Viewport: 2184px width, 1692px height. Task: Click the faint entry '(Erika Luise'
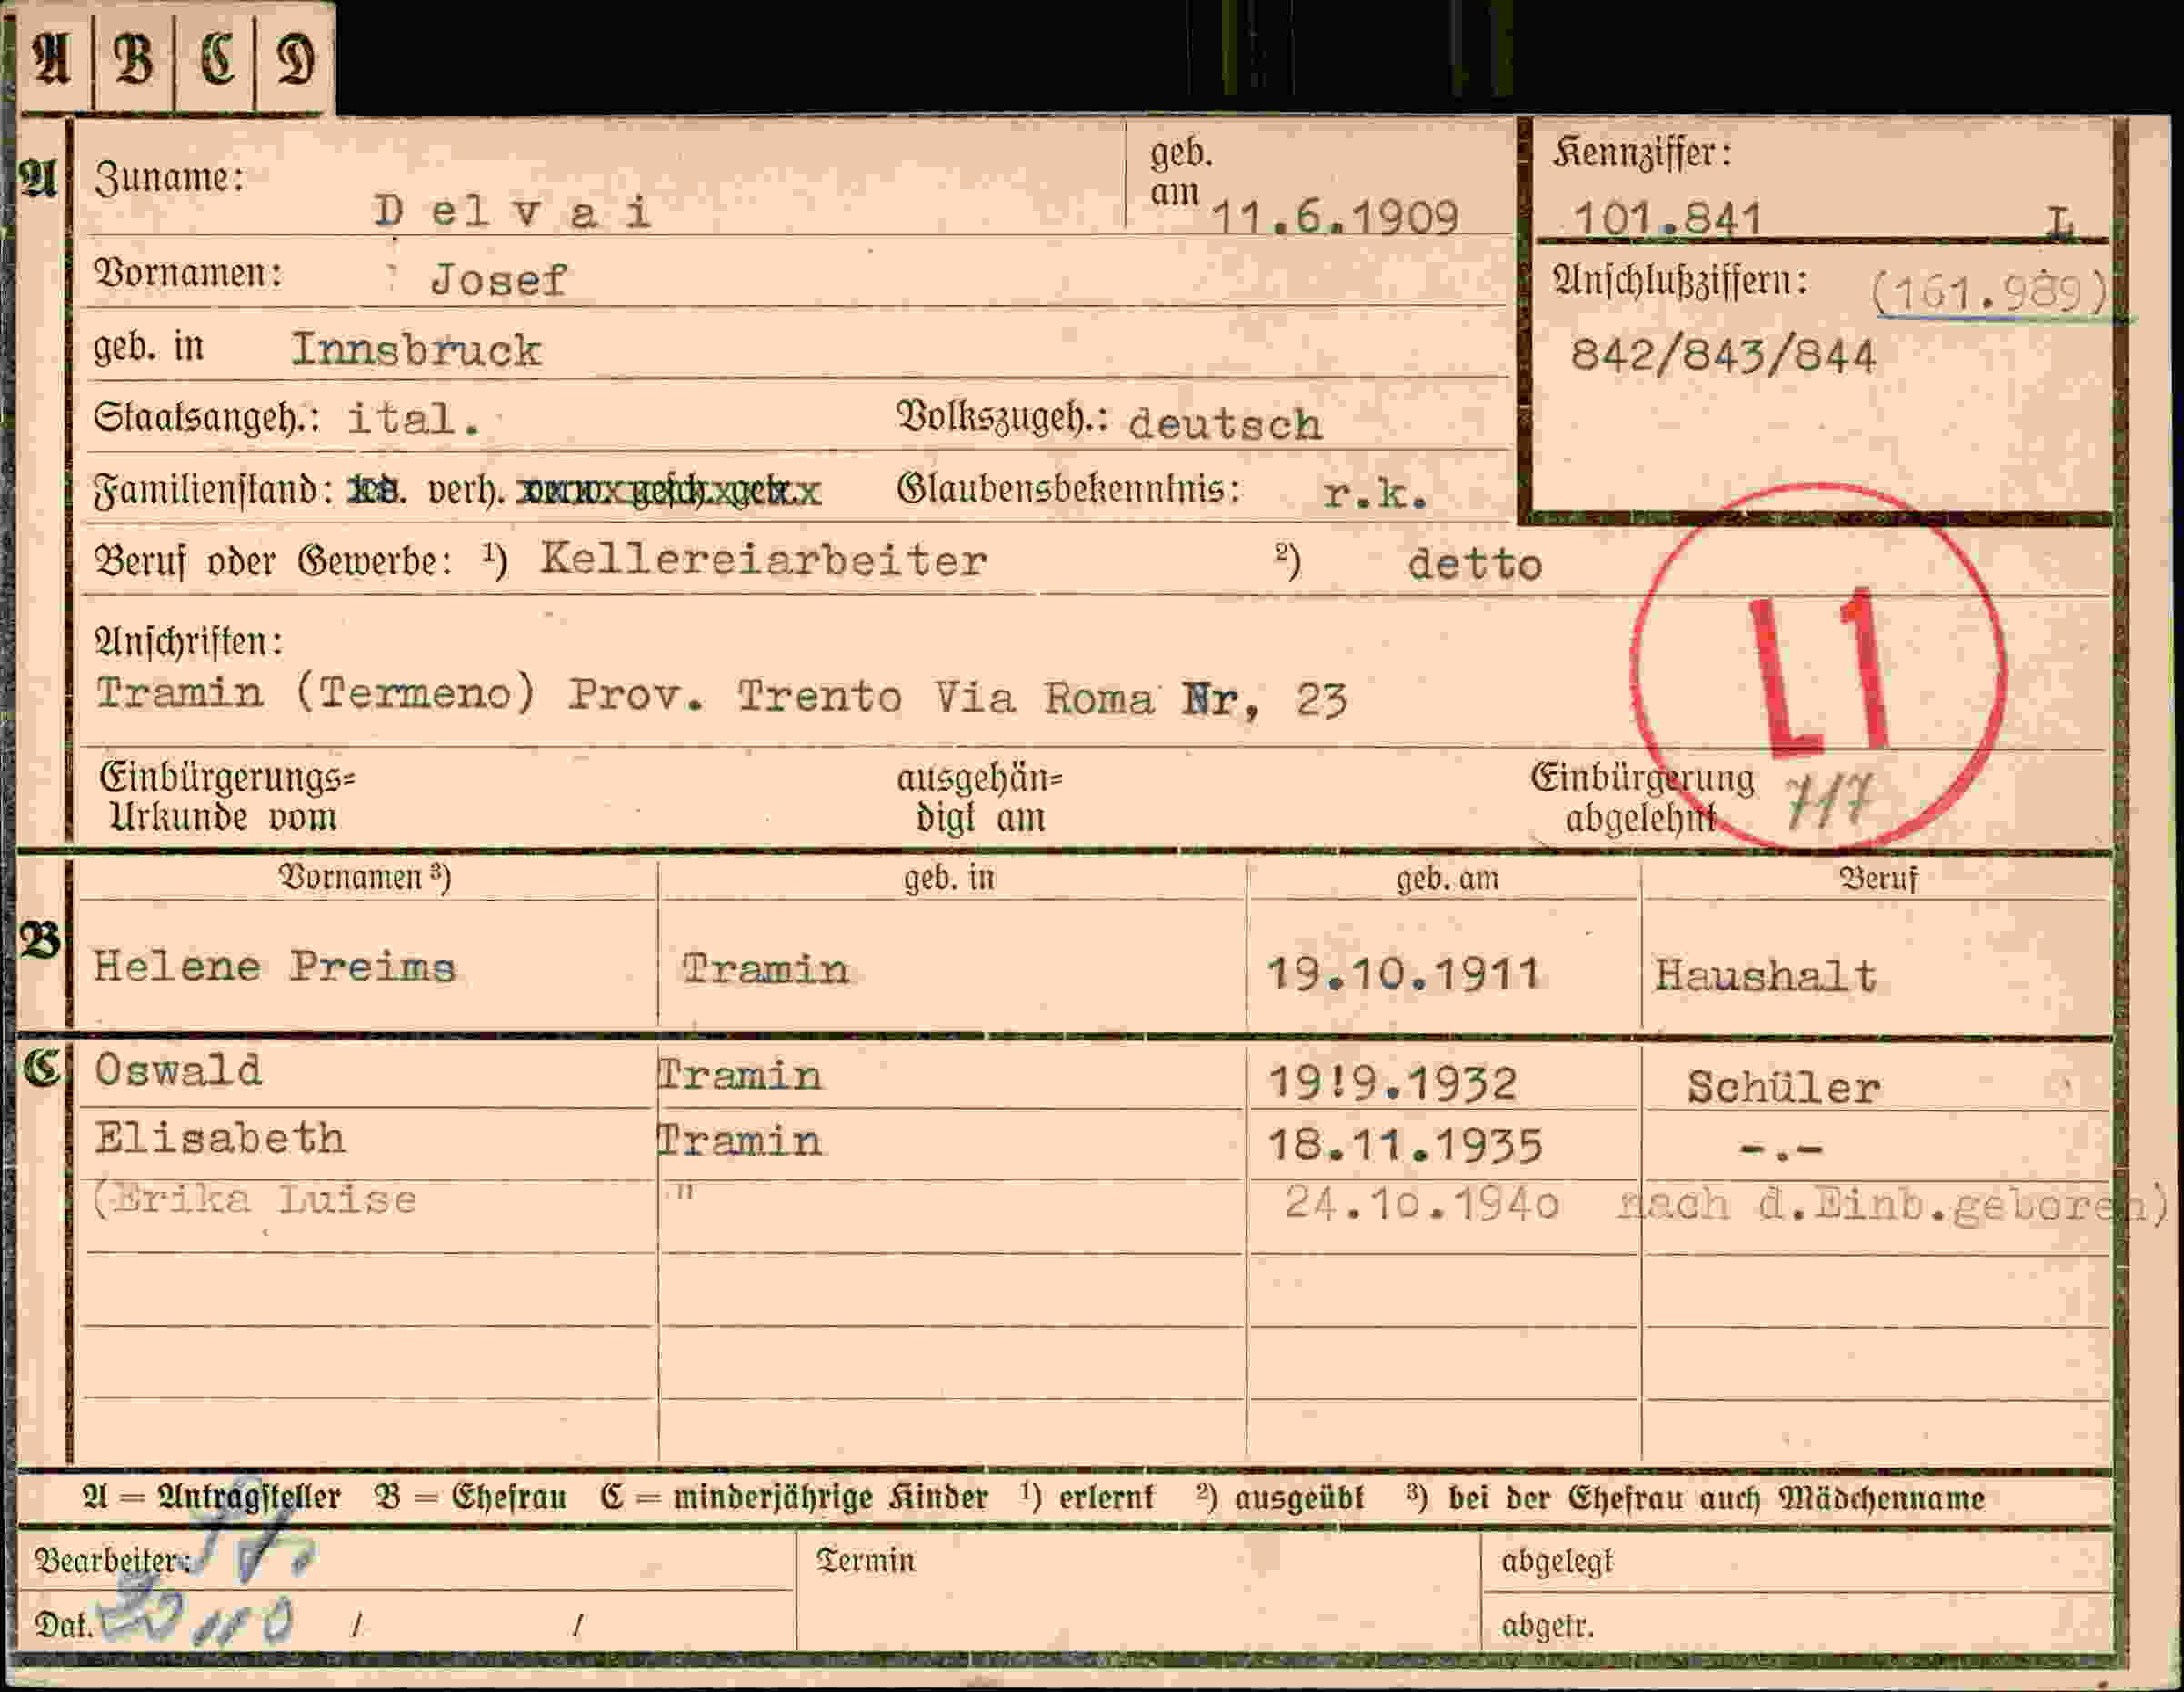[x=253, y=1199]
